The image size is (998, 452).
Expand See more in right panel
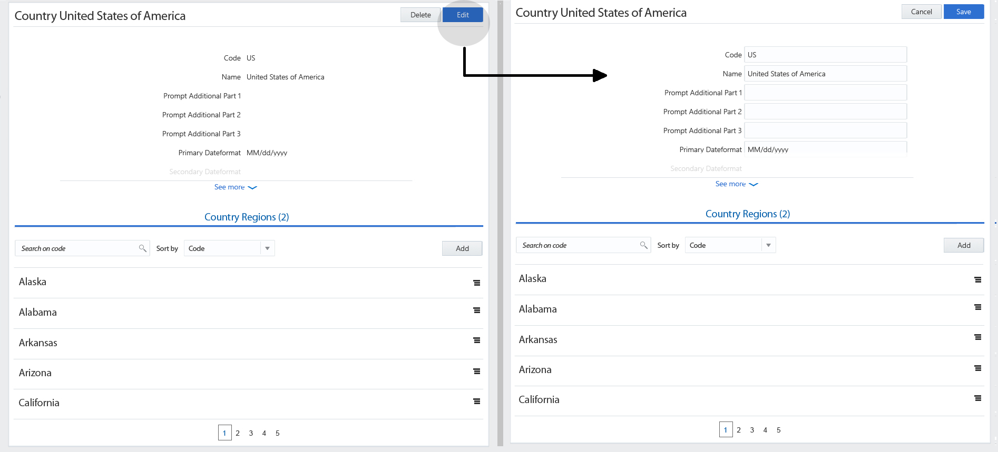tap(736, 184)
